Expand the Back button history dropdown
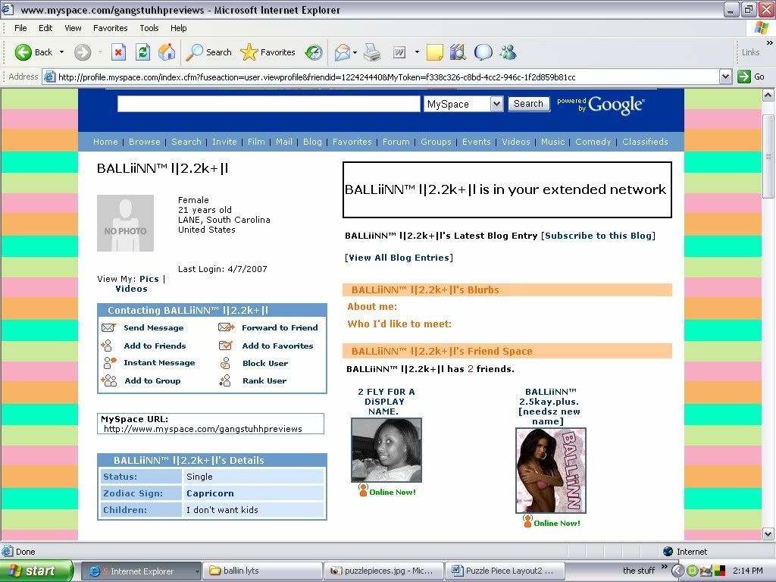This screenshot has width=776, height=582. (62, 52)
